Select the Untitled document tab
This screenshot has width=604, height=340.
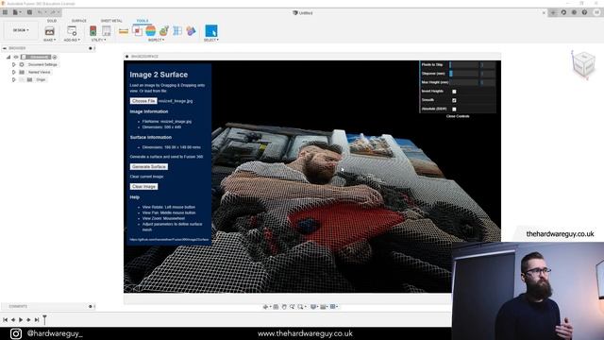click(x=303, y=12)
